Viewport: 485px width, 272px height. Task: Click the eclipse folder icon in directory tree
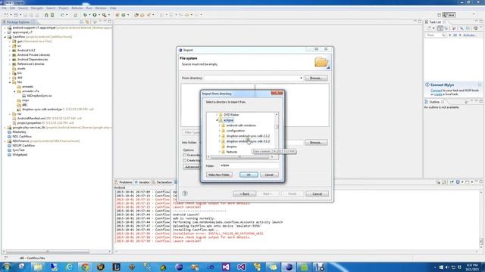pyautogui.click(x=221, y=120)
